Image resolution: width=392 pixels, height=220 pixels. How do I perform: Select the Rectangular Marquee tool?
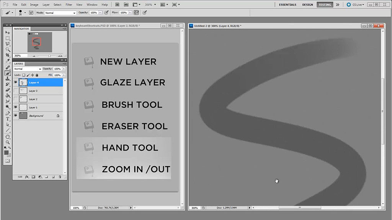pos(8,38)
